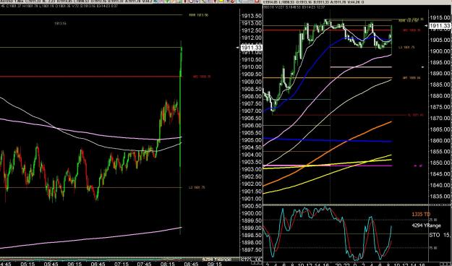Click the 1860.00 axis value
The height and width of the screenshot is (266, 452).
coord(440,140)
